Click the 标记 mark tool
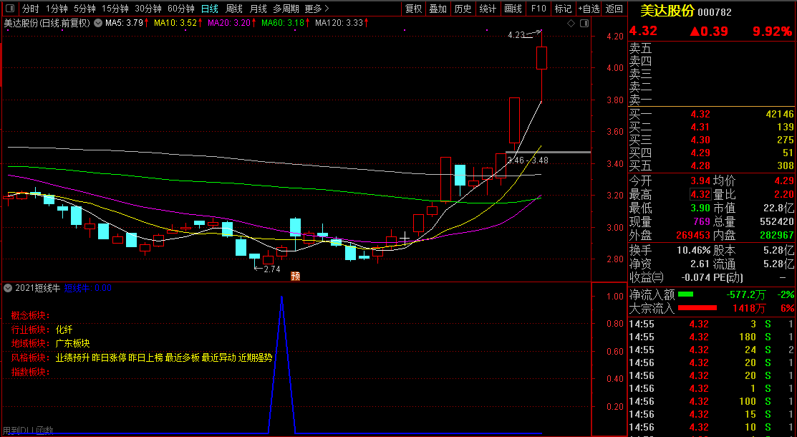 [x=564, y=9]
